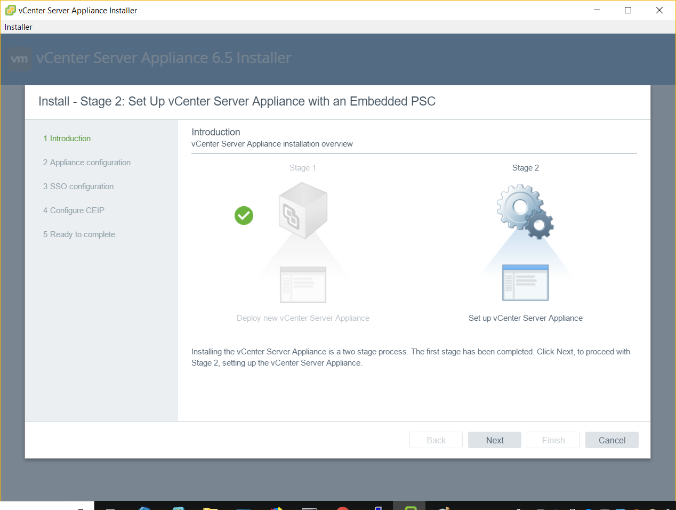Click 'Set up vCenter Server Appliance' caption

[x=526, y=318]
